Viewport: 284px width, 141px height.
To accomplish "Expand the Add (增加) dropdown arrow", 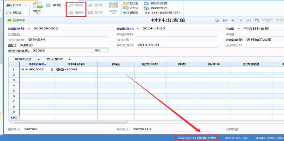I will tap(37, 14).
